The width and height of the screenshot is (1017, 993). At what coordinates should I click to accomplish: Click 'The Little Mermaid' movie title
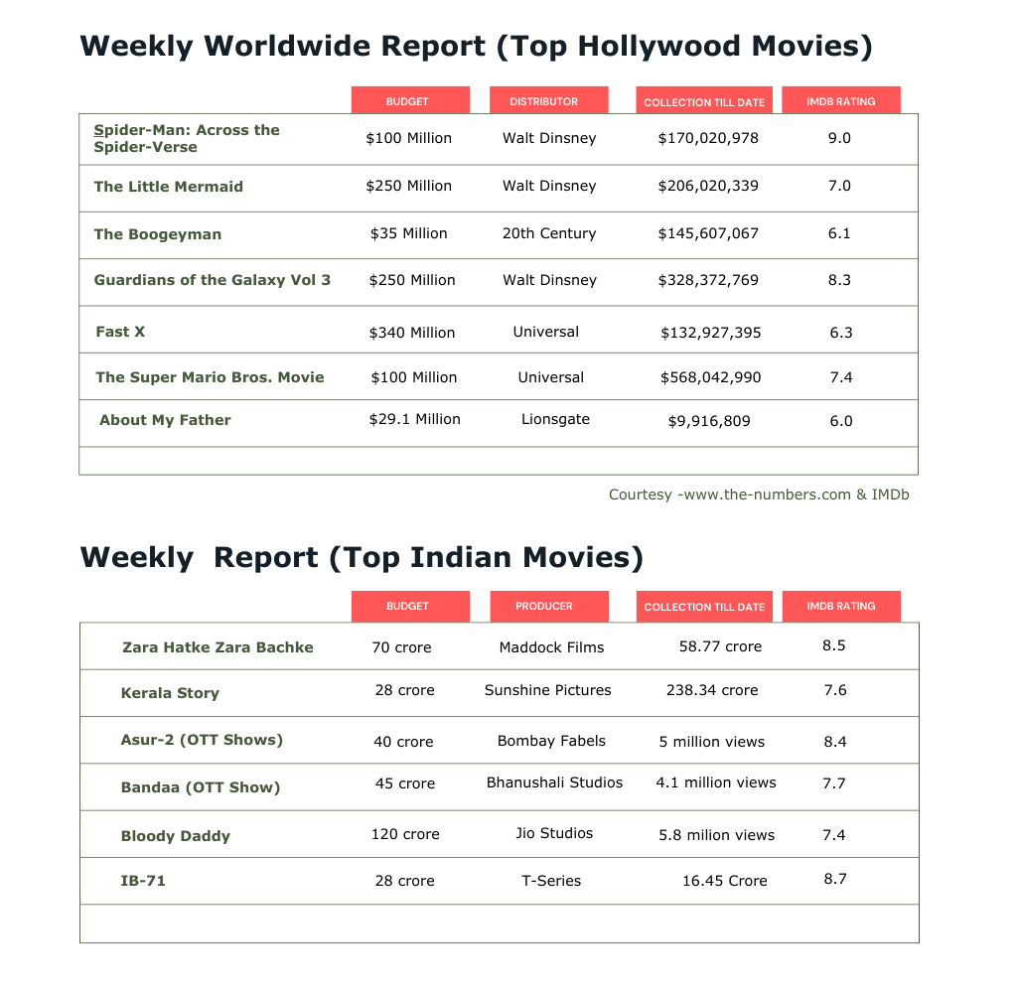[169, 187]
